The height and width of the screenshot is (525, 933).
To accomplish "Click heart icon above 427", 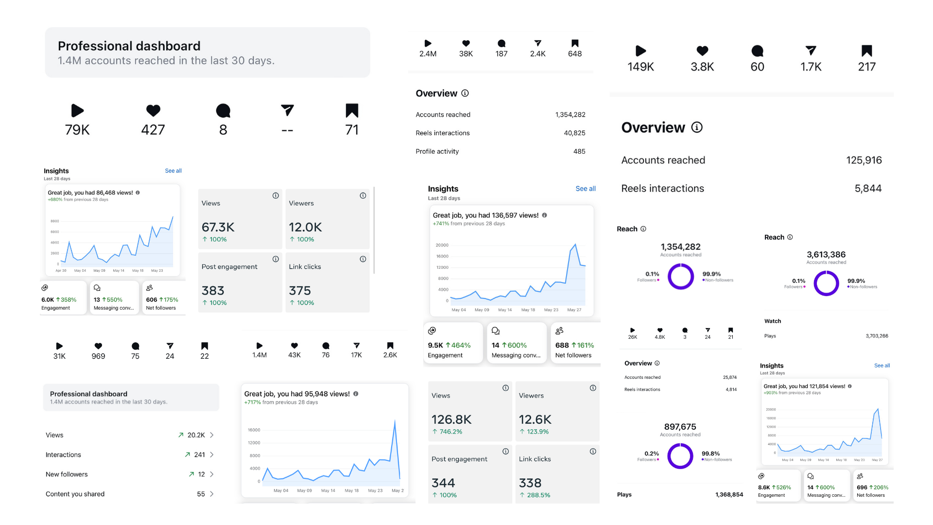I will pyautogui.click(x=153, y=111).
